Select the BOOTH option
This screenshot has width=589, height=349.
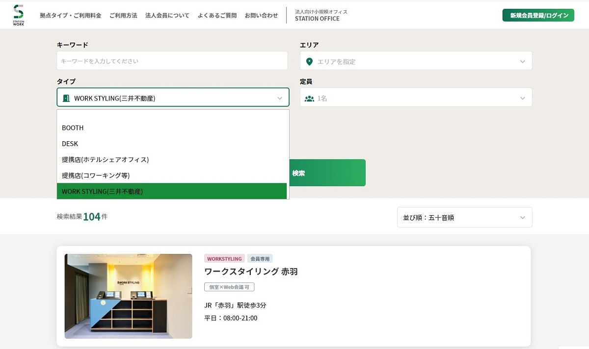[x=72, y=128]
